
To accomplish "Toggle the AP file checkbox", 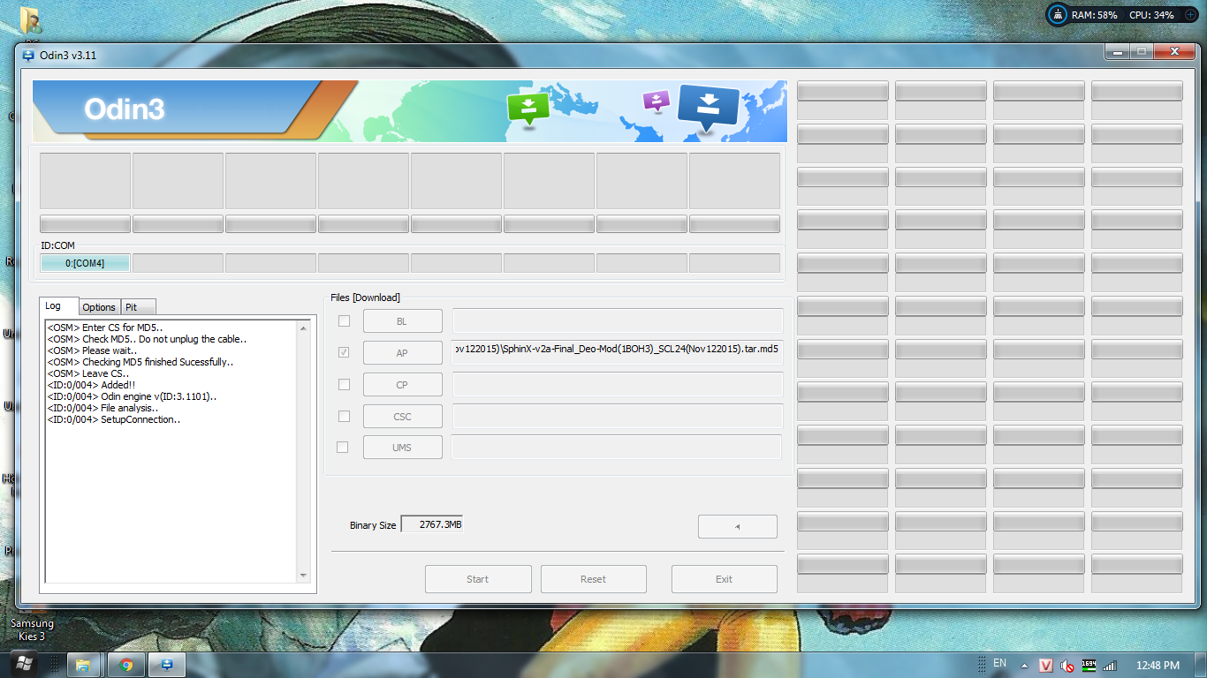I will click(344, 352).
